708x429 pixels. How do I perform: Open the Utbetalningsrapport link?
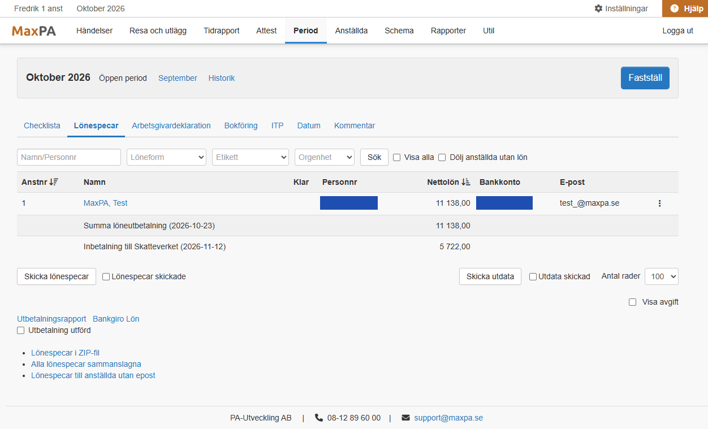click(x=51, y=319)
